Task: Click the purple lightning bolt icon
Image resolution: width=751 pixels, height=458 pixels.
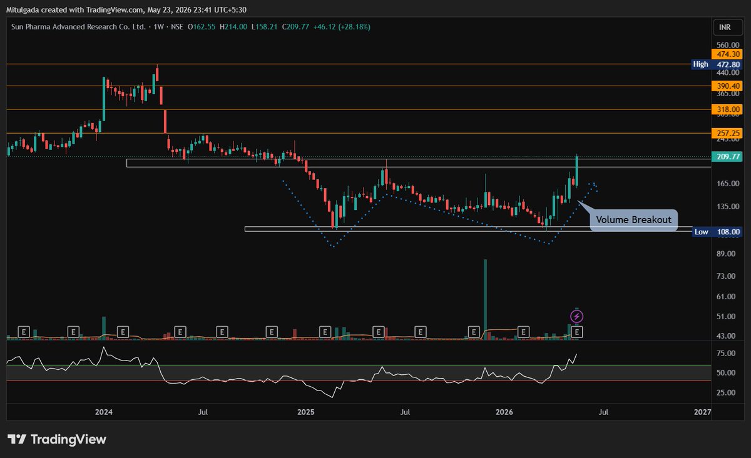Action: [578, 316]
